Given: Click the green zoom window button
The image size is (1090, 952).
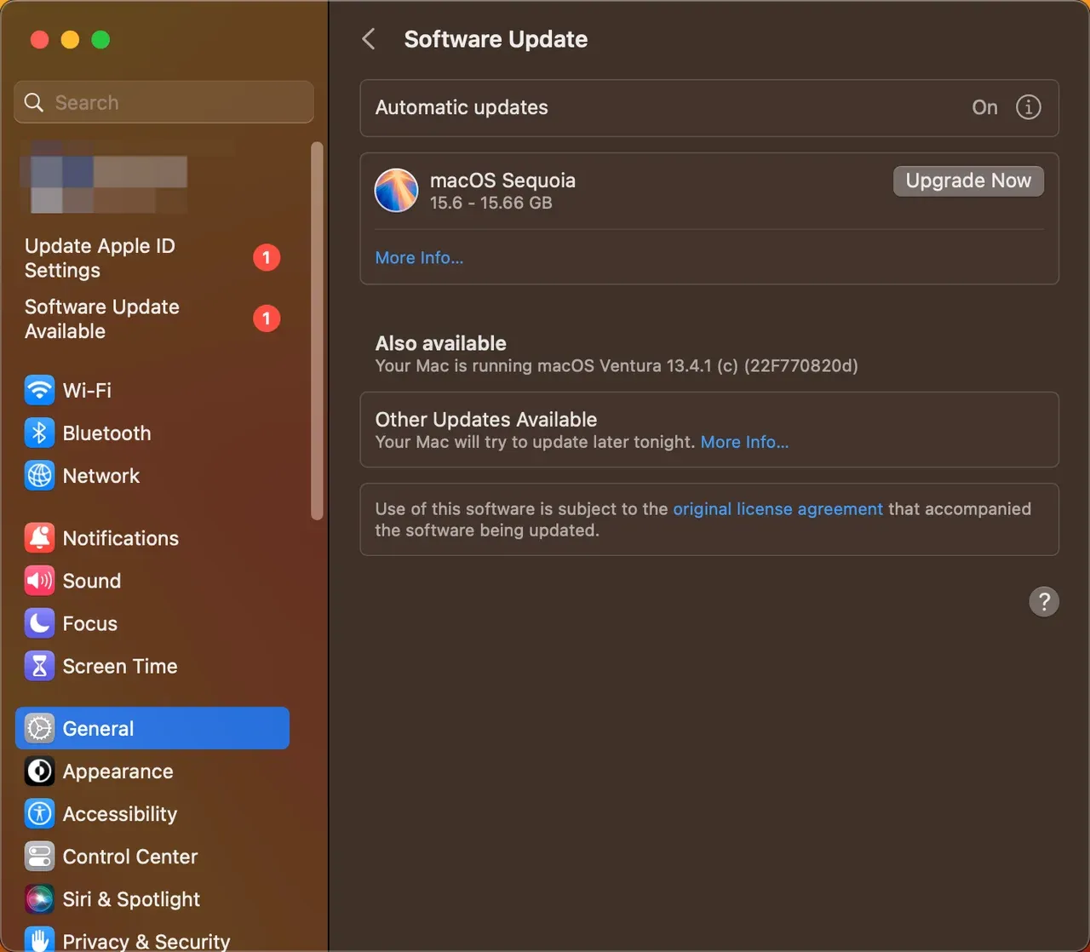Looking at the screenshot, I should (x=100, y=39).
